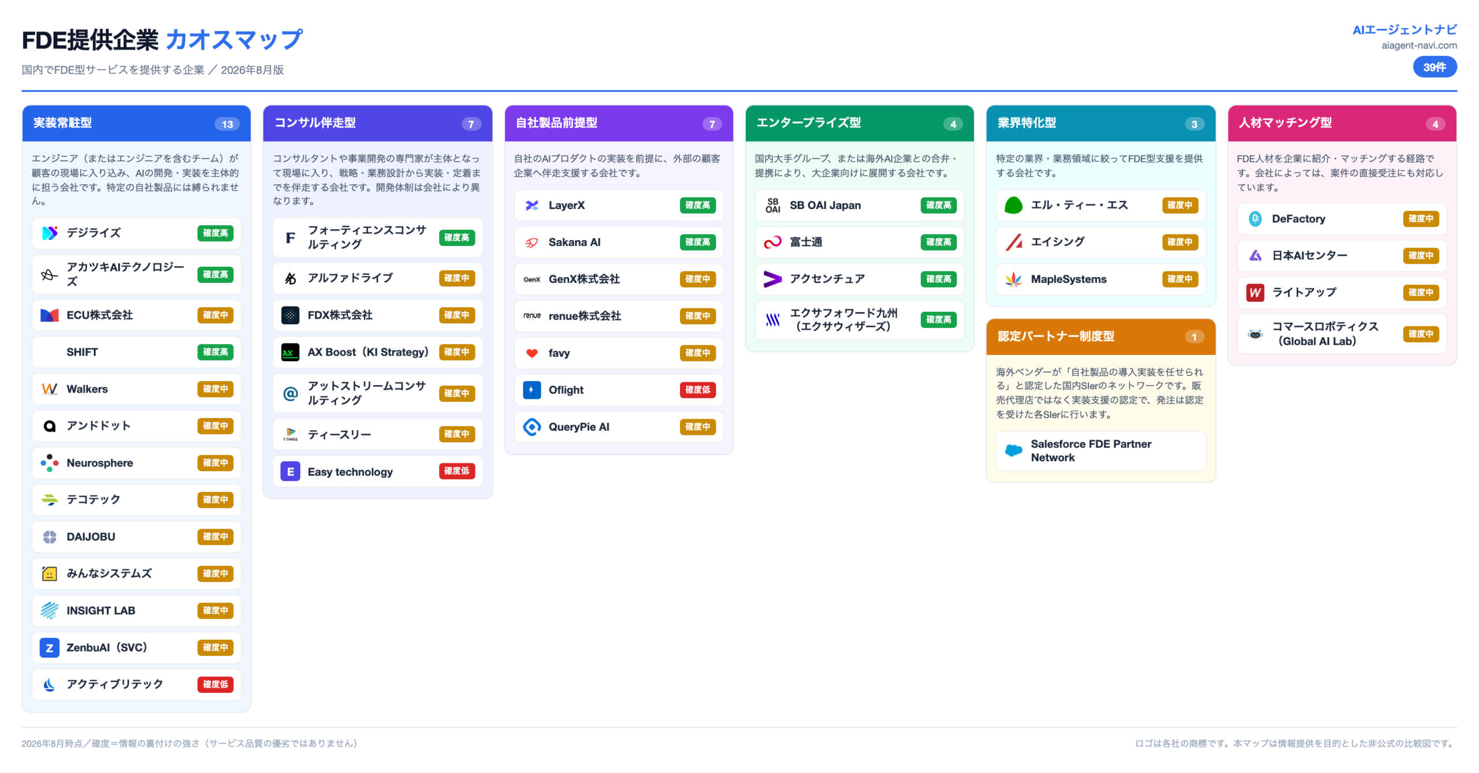1479x773 pixels.
Task: Click the DAIJOBU logo icon
Action: point(50,537)
